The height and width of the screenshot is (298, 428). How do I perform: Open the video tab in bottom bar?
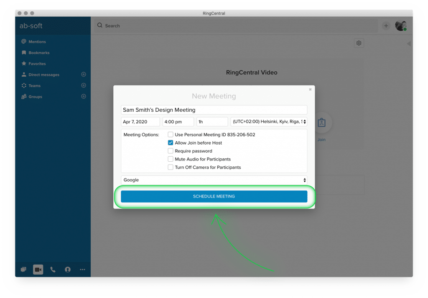click(x=38, y=270)
